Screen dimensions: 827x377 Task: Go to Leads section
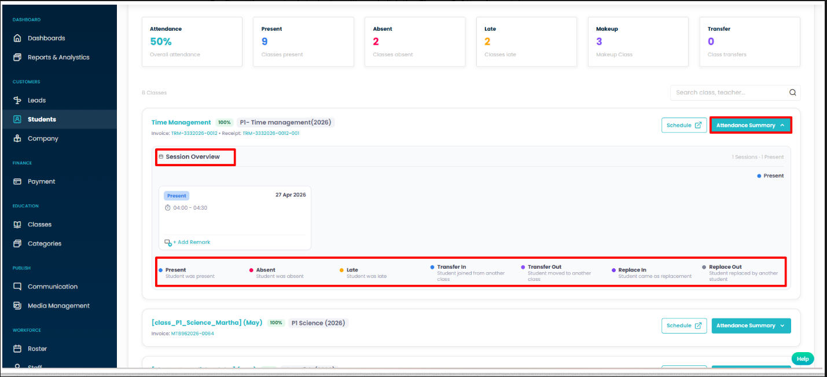coord(36,100)
